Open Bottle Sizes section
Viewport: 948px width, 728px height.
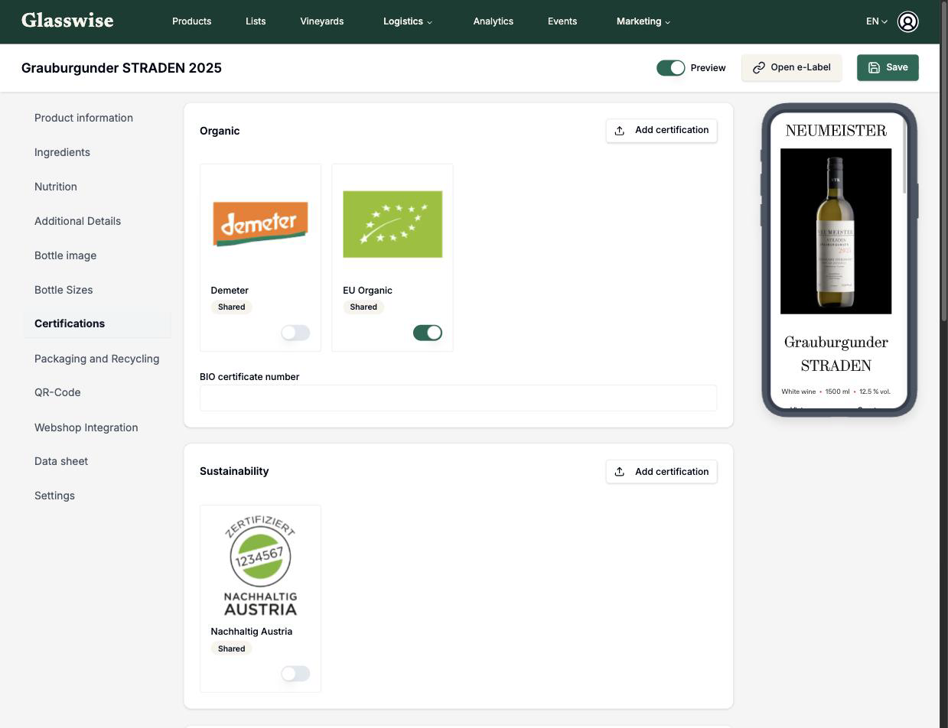64,290
